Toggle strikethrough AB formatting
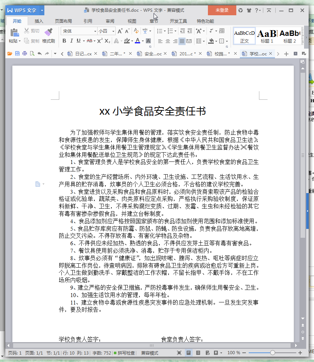Viewport: 314px width, 362px height. [x=89, y=41]
